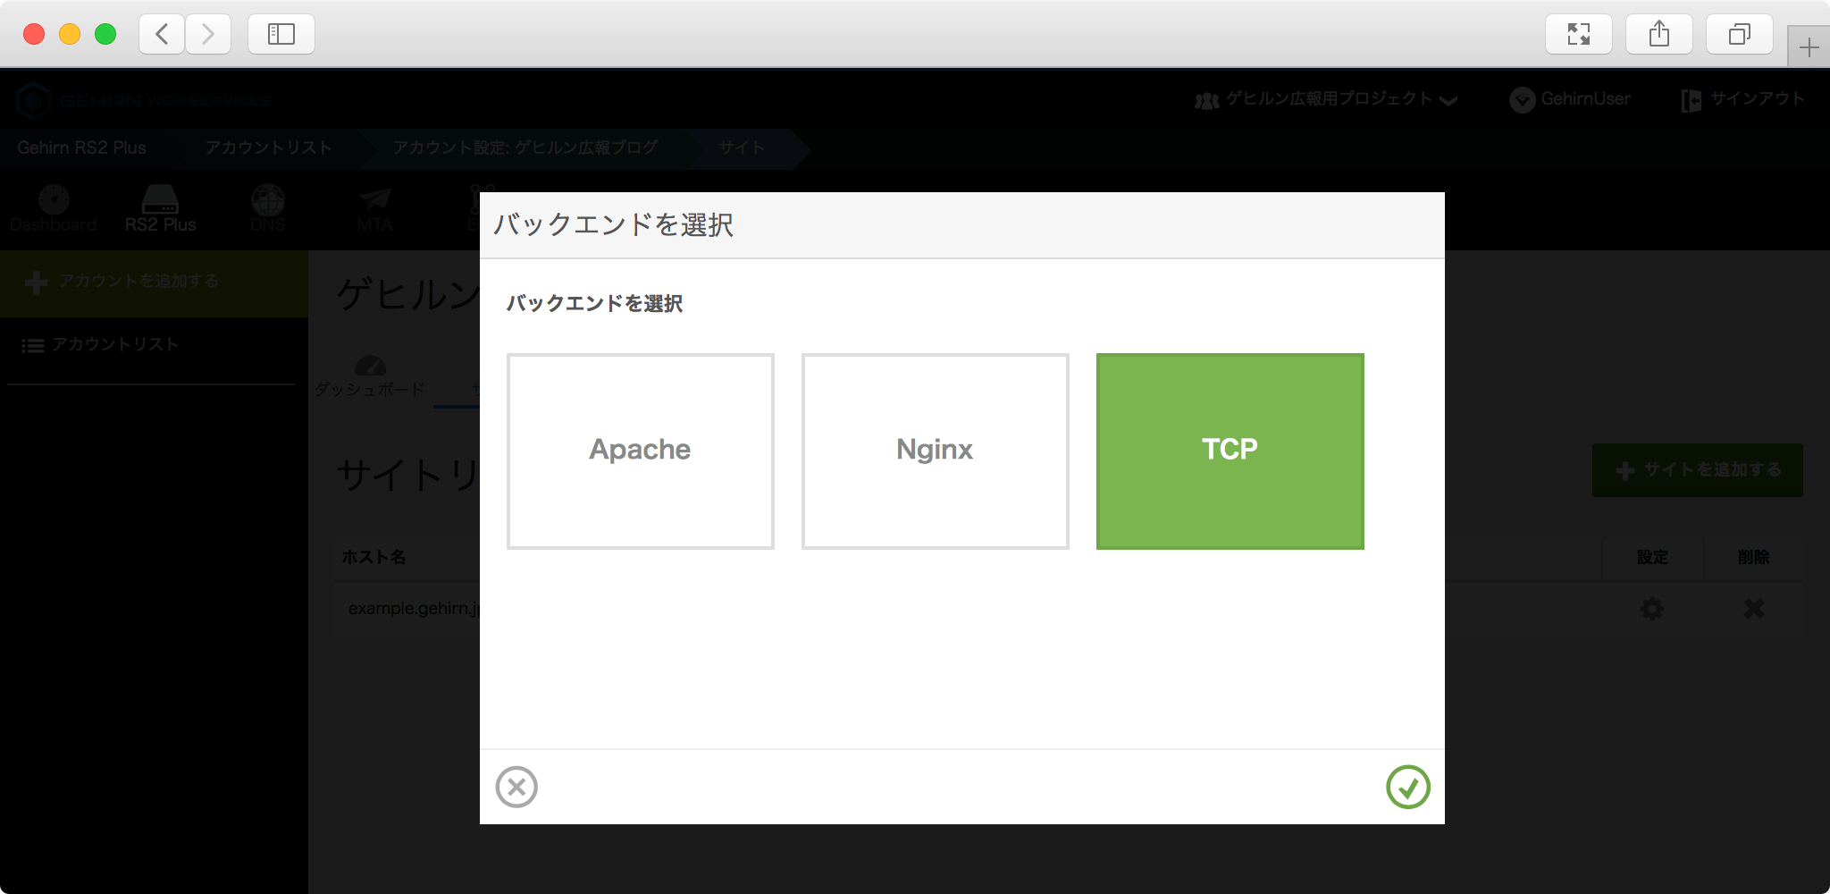The image size is (1830, 894).
Task: Expand the ゲヒルン広報用プロジェクト project dropdown
Action: coord(1327,99)
